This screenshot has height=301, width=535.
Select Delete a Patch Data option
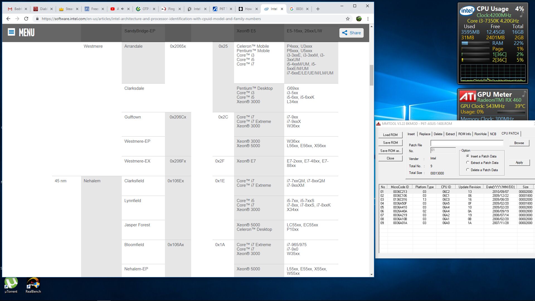[468, 170]
